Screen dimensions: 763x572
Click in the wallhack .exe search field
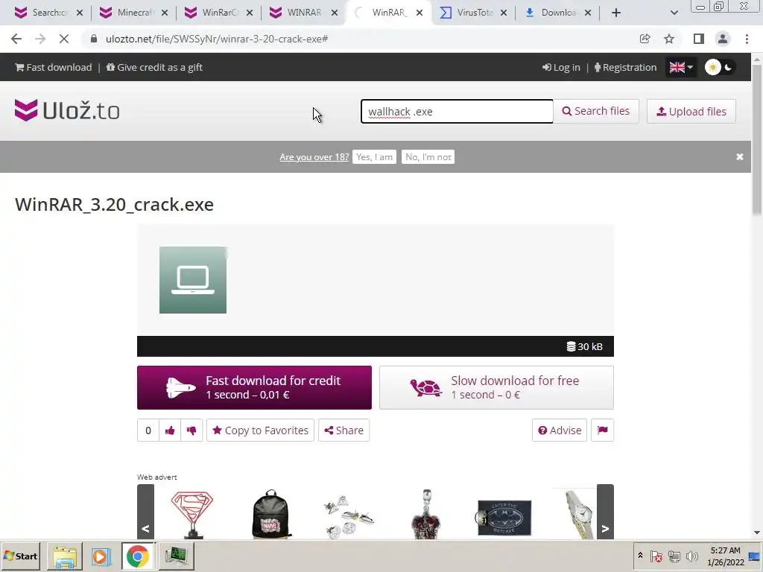tap(457, 112)
